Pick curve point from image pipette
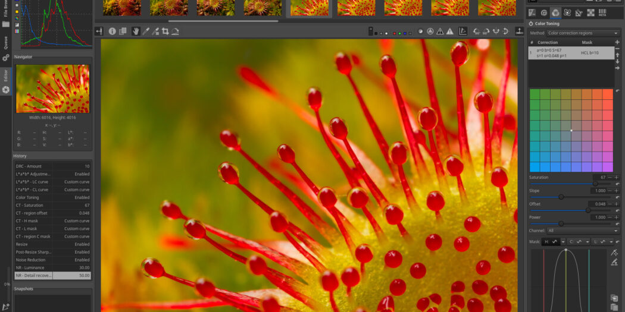Viewport: 625px width, 312px height. point(614,253)
